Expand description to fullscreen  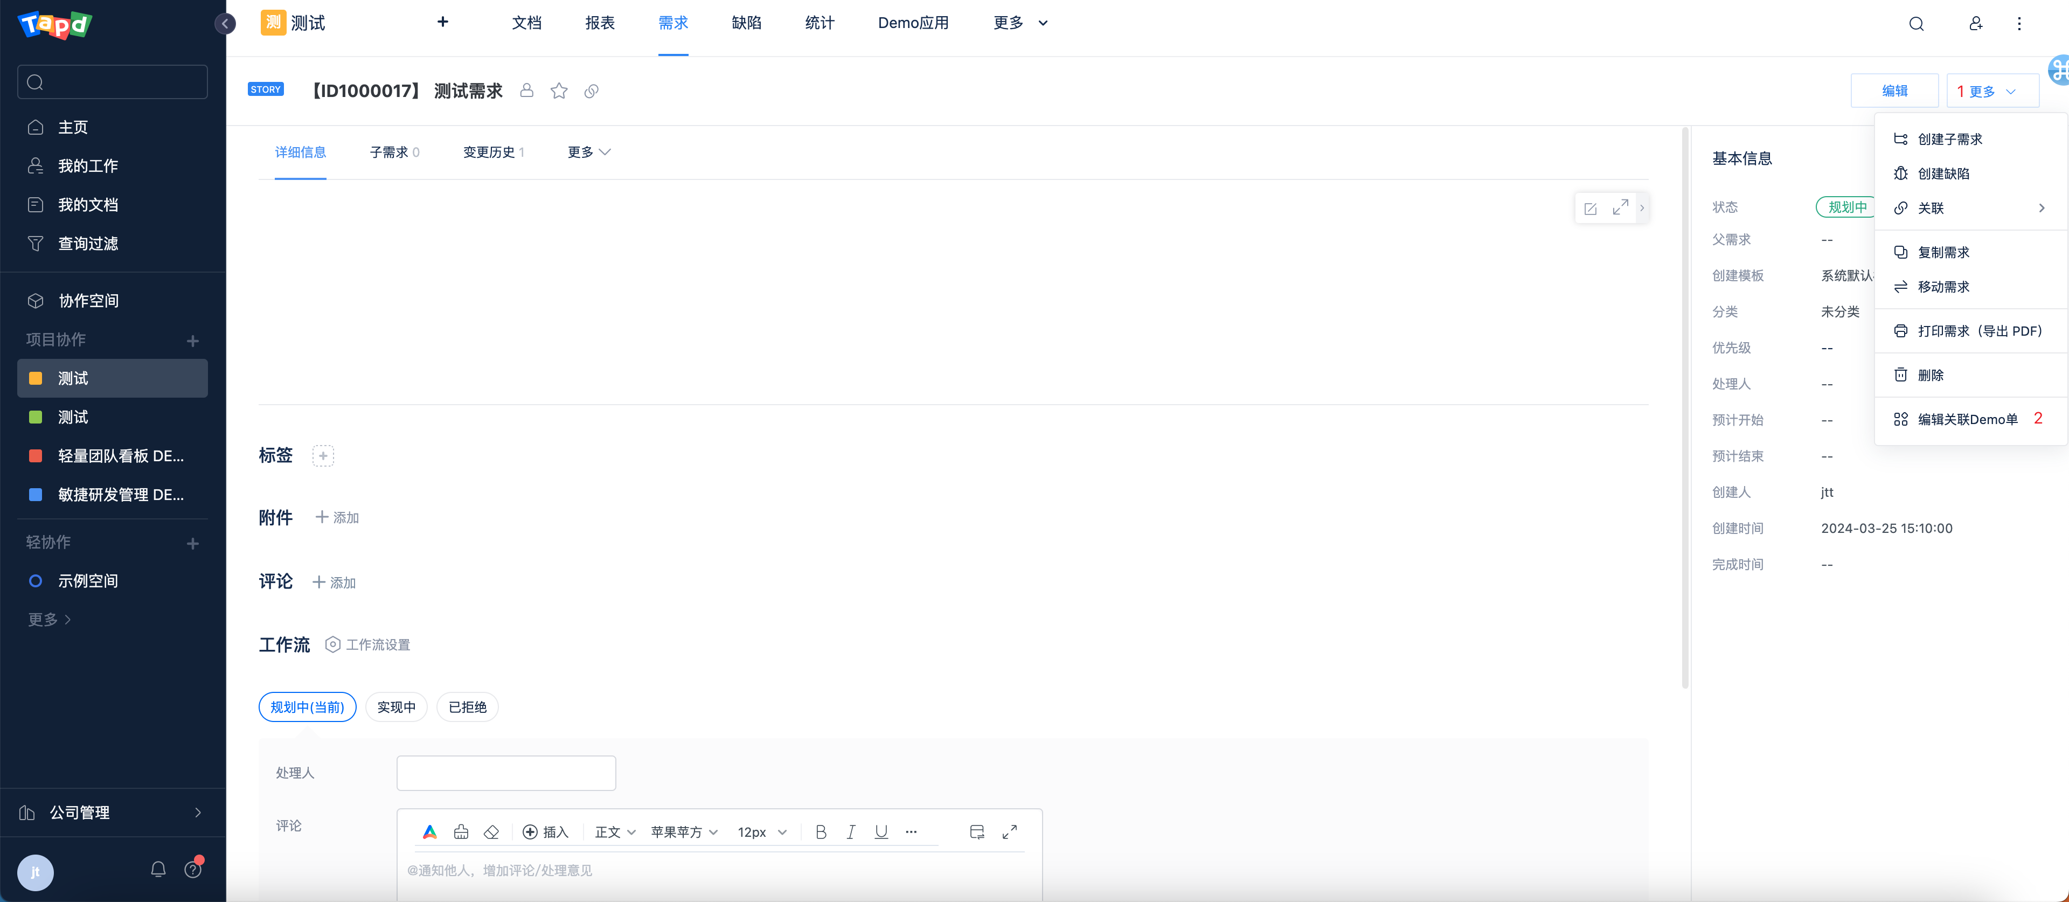pyautogui.click(x=1621, y=207)
